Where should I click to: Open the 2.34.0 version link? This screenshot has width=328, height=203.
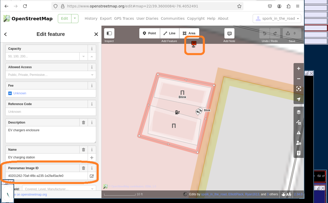click(298, 194)
